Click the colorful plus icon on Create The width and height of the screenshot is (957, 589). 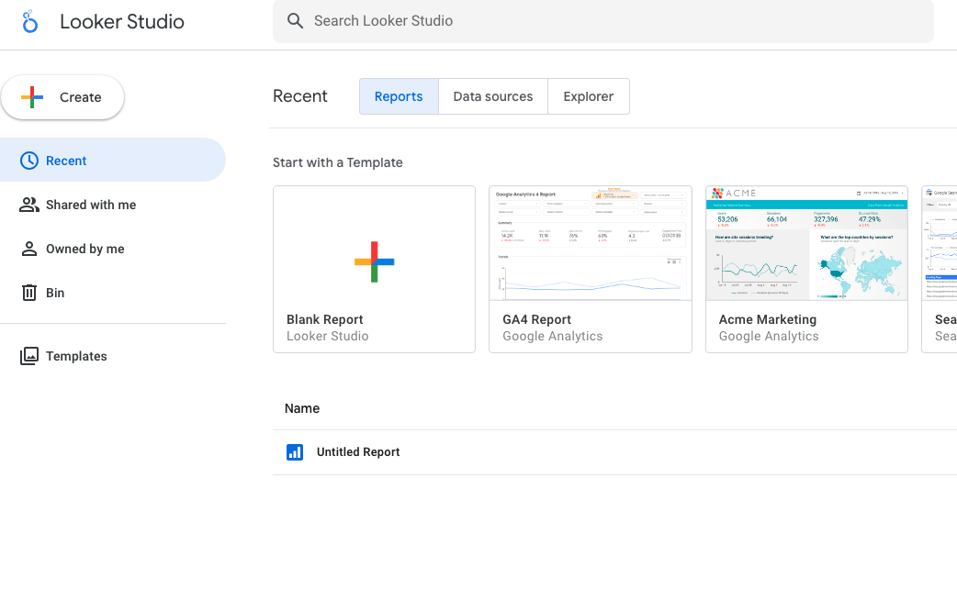click(x=32, y=97)
